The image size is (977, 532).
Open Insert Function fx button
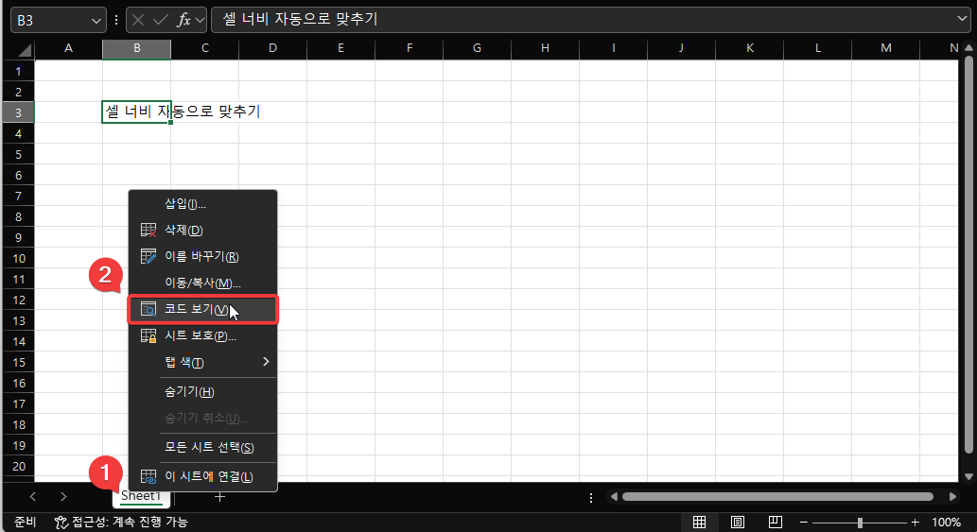[183, 20]
